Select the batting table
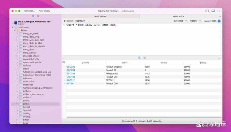Screen dimensions: 231x132 (26, 114)
